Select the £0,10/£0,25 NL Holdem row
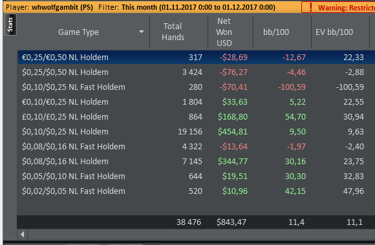The width and height of the screenshot is (375, 245). pos(197,116)
